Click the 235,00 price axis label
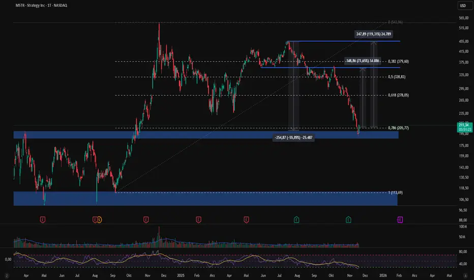Image resolution: width=474 pixels, height=280 pixels. [x=463, y=114]
